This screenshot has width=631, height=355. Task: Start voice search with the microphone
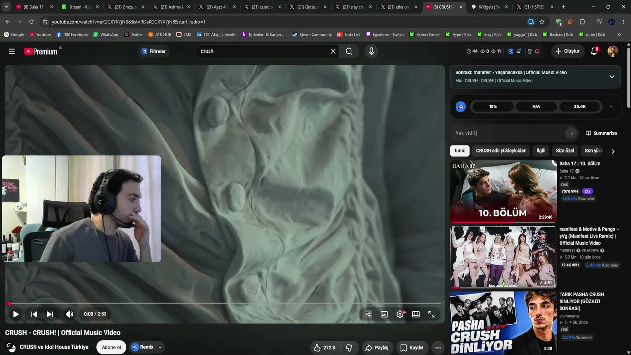[x=371, y=51]
